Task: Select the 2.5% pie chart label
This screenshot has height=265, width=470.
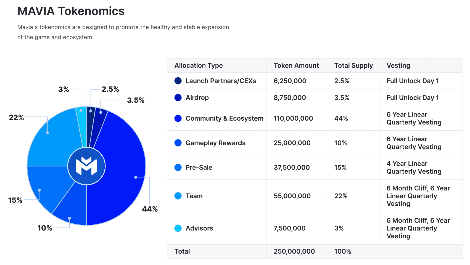Action: (x=110, y=89)
